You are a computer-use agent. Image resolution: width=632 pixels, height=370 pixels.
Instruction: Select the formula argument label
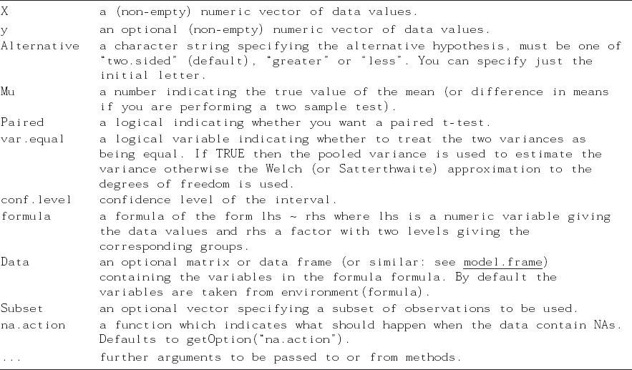tap(26, 216)
